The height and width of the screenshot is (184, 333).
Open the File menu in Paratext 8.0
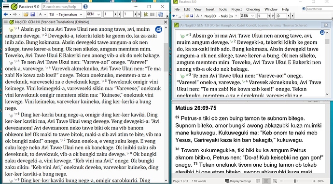[177, 9]
